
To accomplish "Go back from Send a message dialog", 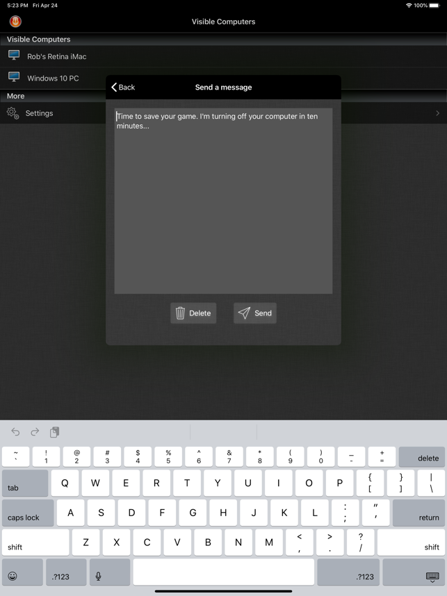I will click(123, 88).
